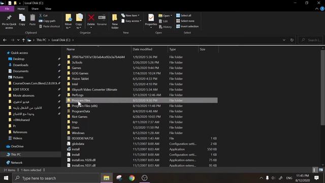The width and height of the screenshot is (325, 183).
Task: Open the File ribbon tab
Action: 7,9
